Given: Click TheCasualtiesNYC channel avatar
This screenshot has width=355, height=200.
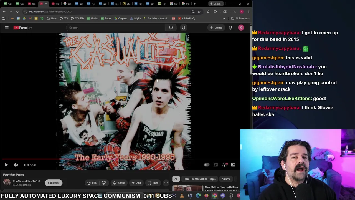Looking at the screenshot, I should point(7,182).
